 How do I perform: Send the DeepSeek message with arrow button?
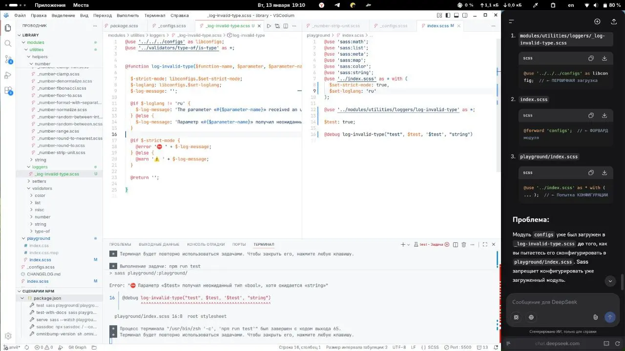click(610, 317)
